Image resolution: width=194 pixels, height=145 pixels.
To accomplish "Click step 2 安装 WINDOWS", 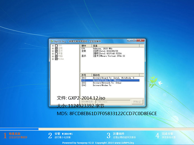I will pos(60,135).
